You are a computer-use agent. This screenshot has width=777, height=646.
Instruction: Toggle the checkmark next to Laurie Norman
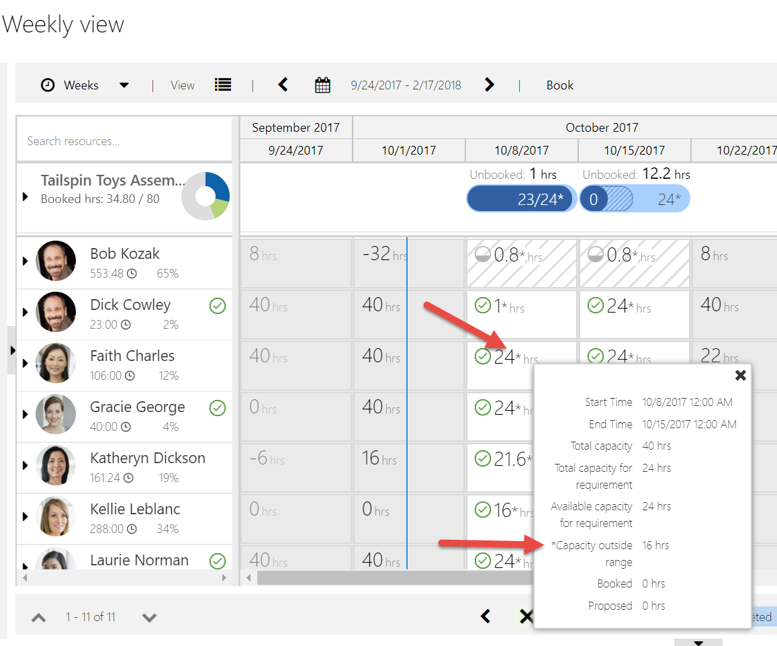coord(218,561)
